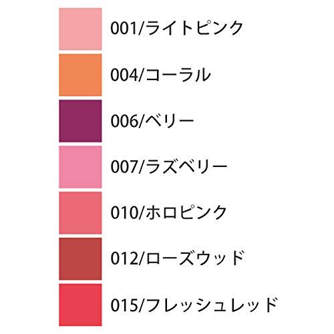The image size is (334, 334).
Task: Click the ラズベリー name text
Action: pos(186,166)
